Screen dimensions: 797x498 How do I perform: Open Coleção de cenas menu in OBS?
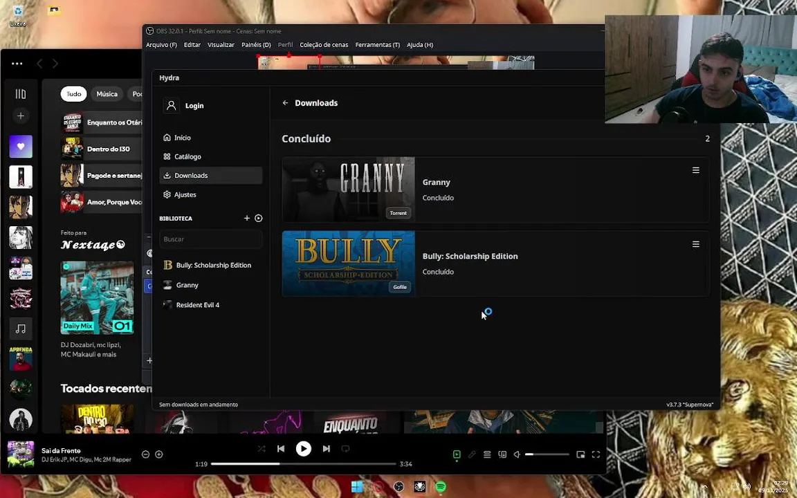coord(324,45)
